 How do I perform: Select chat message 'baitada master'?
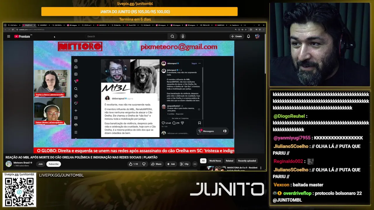tap(308, 185)
